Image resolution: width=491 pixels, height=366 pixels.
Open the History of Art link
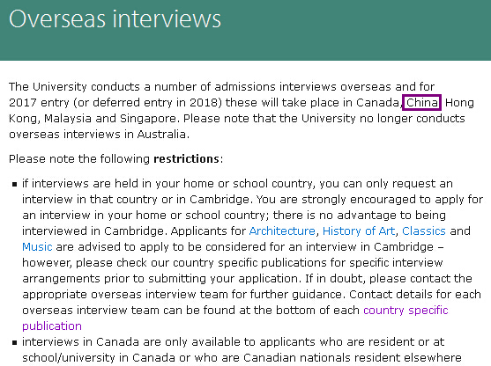[359, 231]
